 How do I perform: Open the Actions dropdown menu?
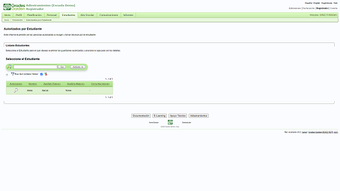78,67
